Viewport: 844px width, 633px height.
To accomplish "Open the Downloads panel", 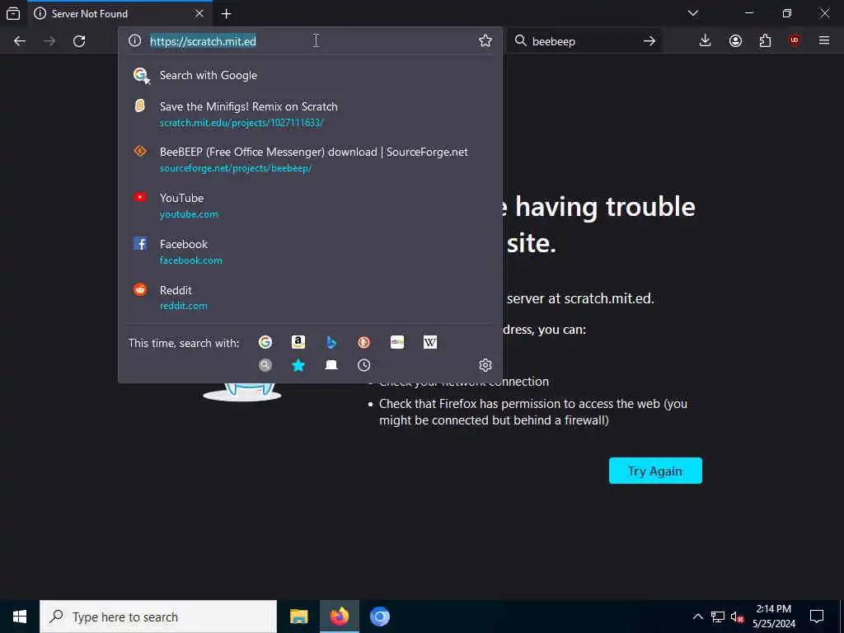I will 706,41.
